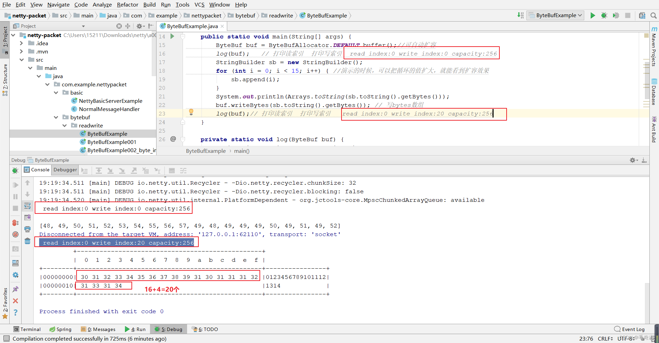This screenshot has height=343, width=659.
Task: Close the debug session with the red X
Action: click(x=15, y=301)
